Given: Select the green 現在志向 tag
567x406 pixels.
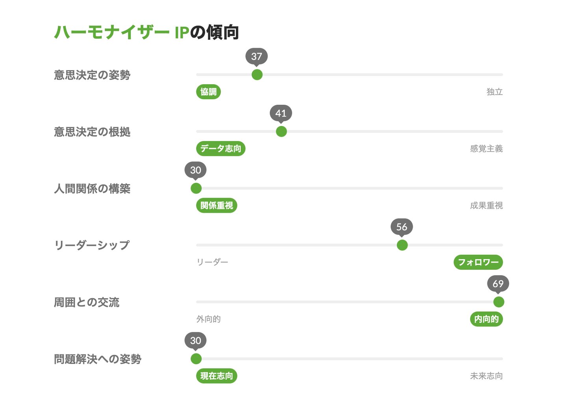Looking at the screenshot, I should pyautogui.click(x=217, y=376).
